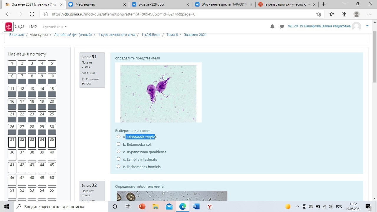Viewport: 377px width, 212px height.
Task: Select answer c. Trypanosoma gambiense
Action: click(118, 151)
